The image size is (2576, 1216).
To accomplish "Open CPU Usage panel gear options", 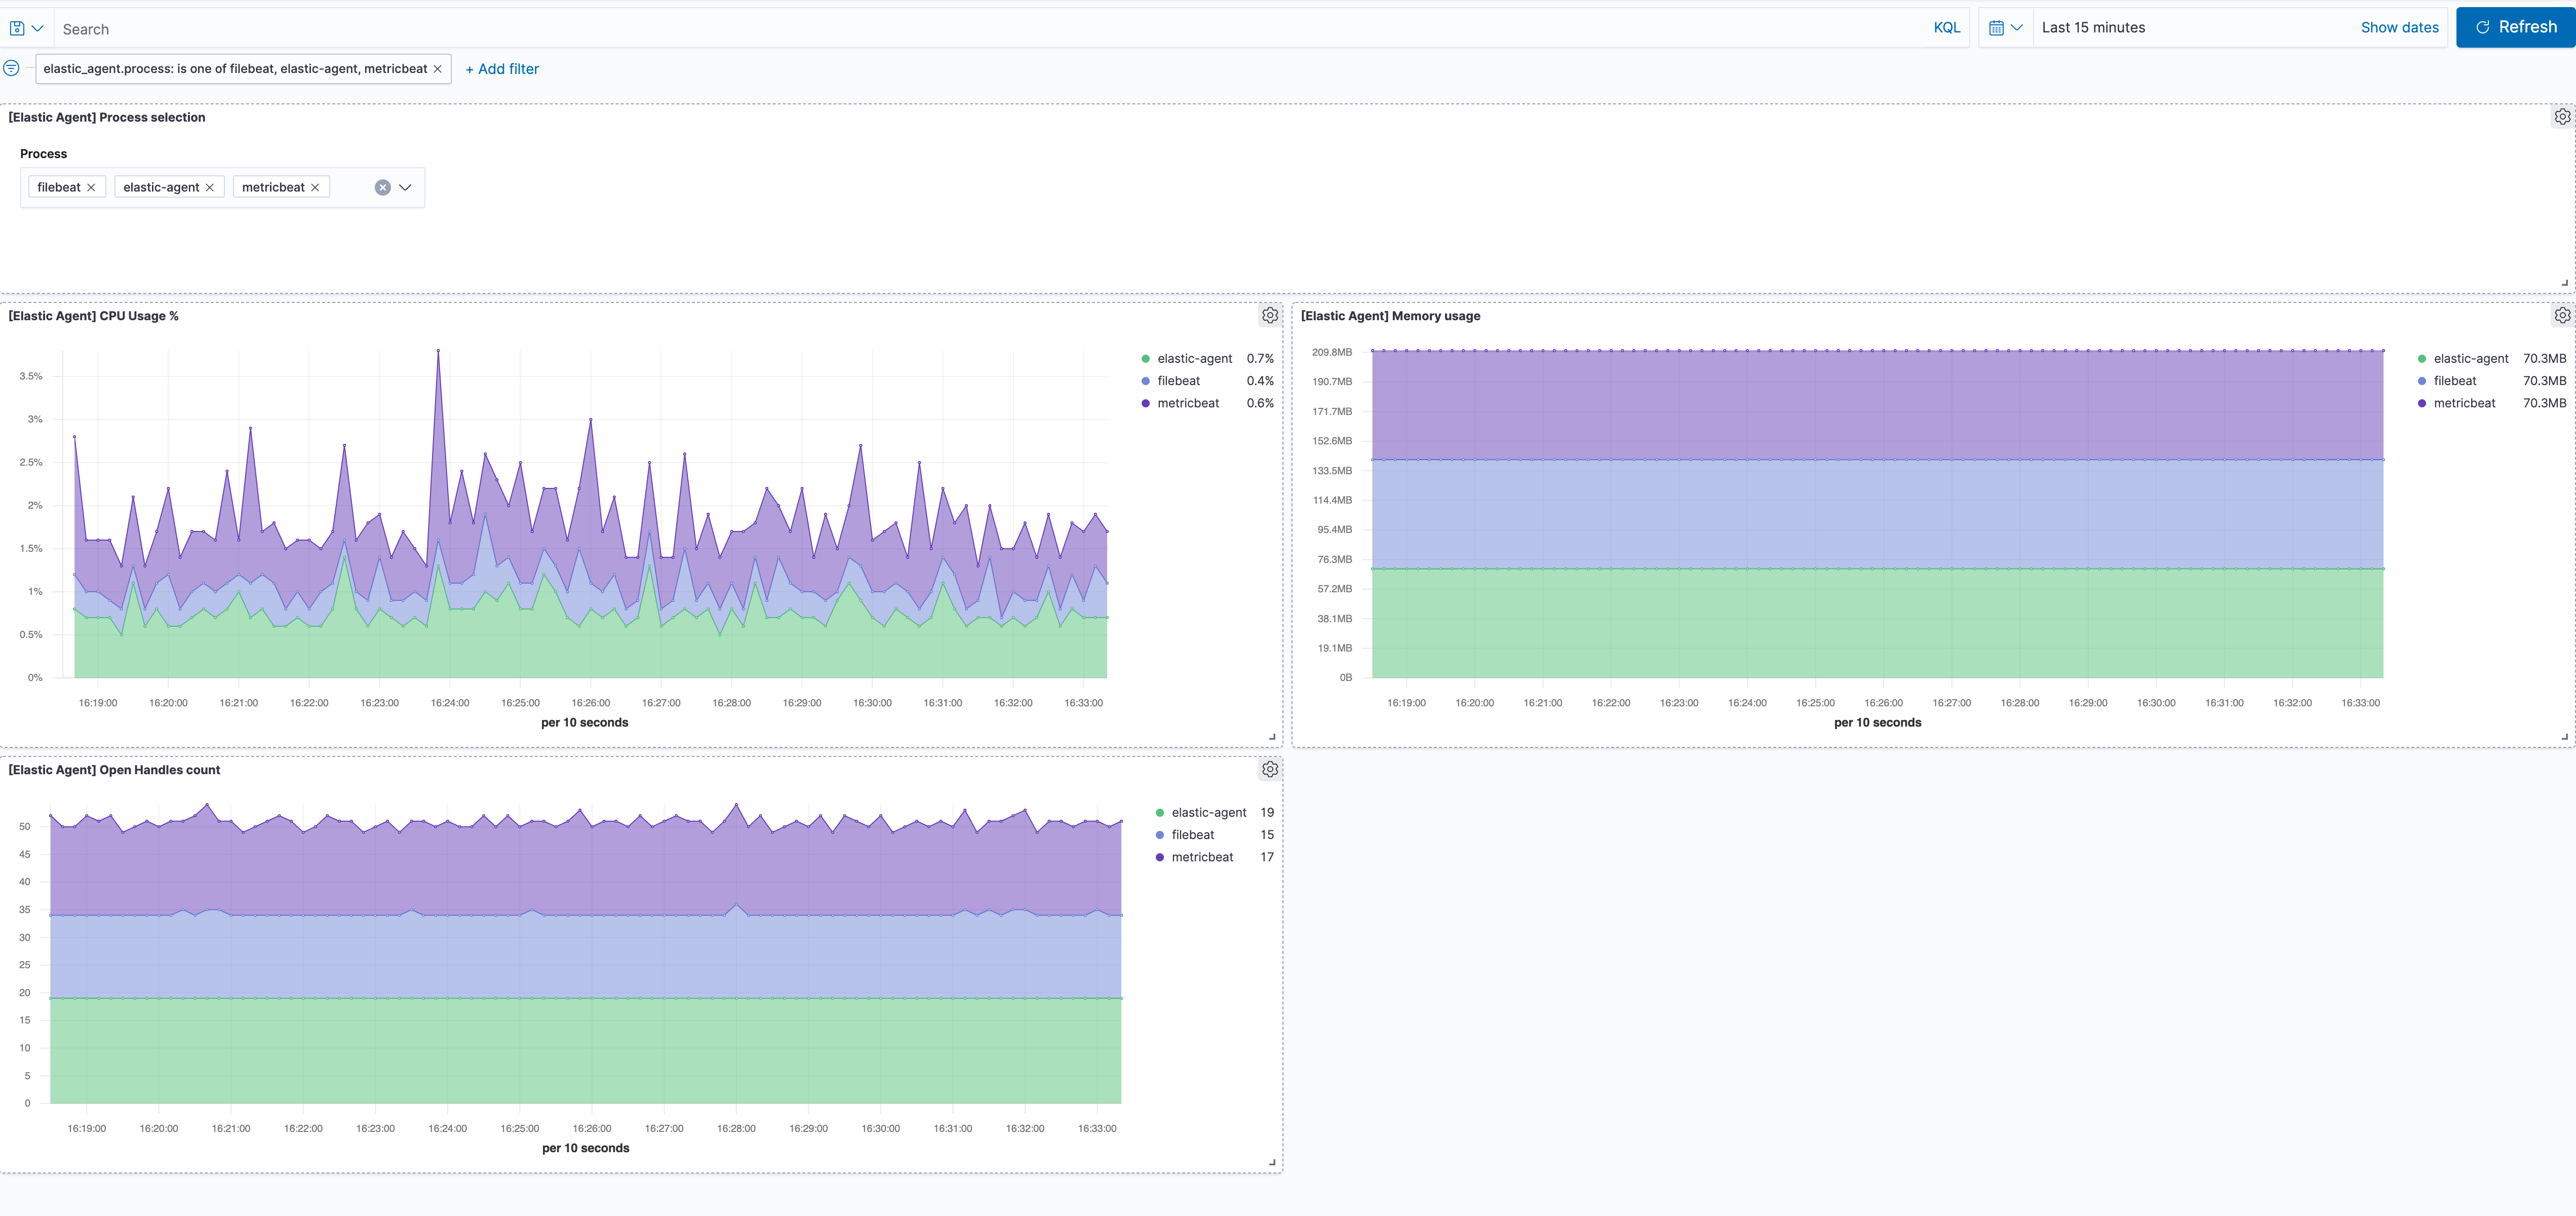I will coord(1269,315).
